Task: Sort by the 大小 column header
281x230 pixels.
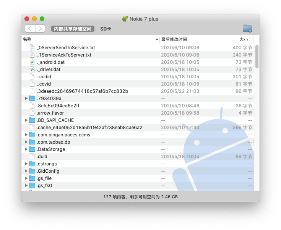Action: tap(236, 39)
